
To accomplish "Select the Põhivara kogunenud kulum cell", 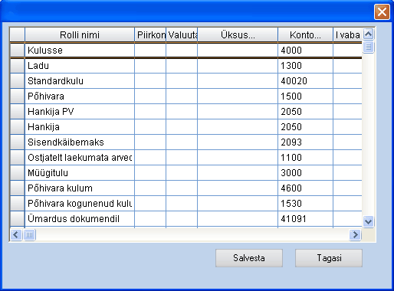I will pos(80,204).
